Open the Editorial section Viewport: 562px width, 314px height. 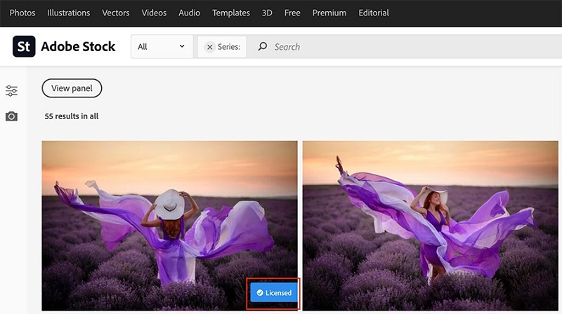374,13
